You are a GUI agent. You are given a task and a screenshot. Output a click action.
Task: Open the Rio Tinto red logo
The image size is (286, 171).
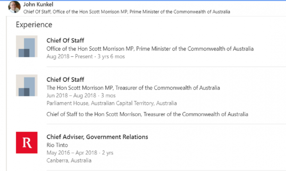27,143
